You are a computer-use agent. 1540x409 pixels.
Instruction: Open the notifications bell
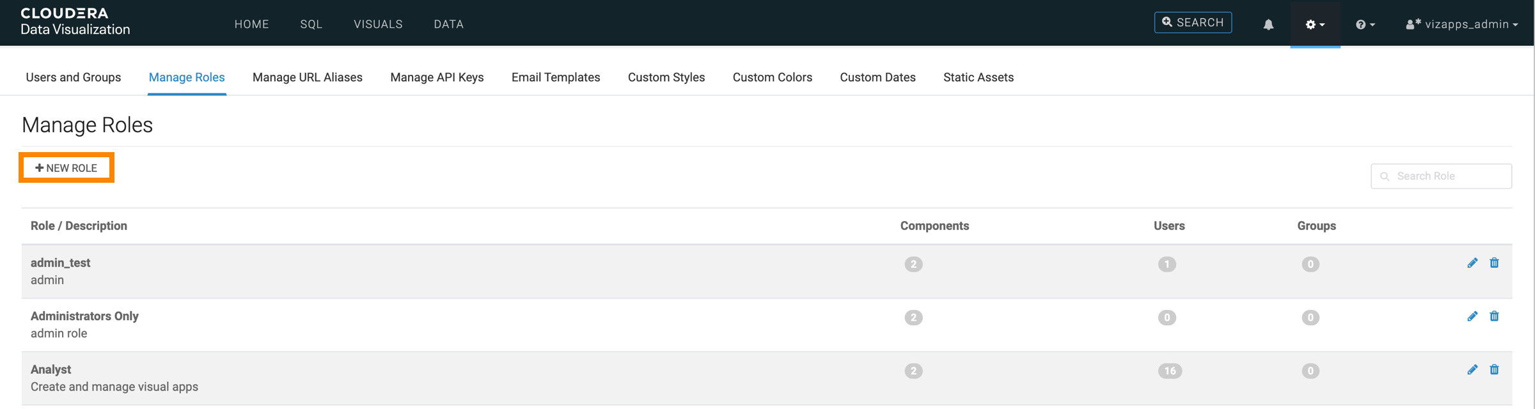(1268, 24)
